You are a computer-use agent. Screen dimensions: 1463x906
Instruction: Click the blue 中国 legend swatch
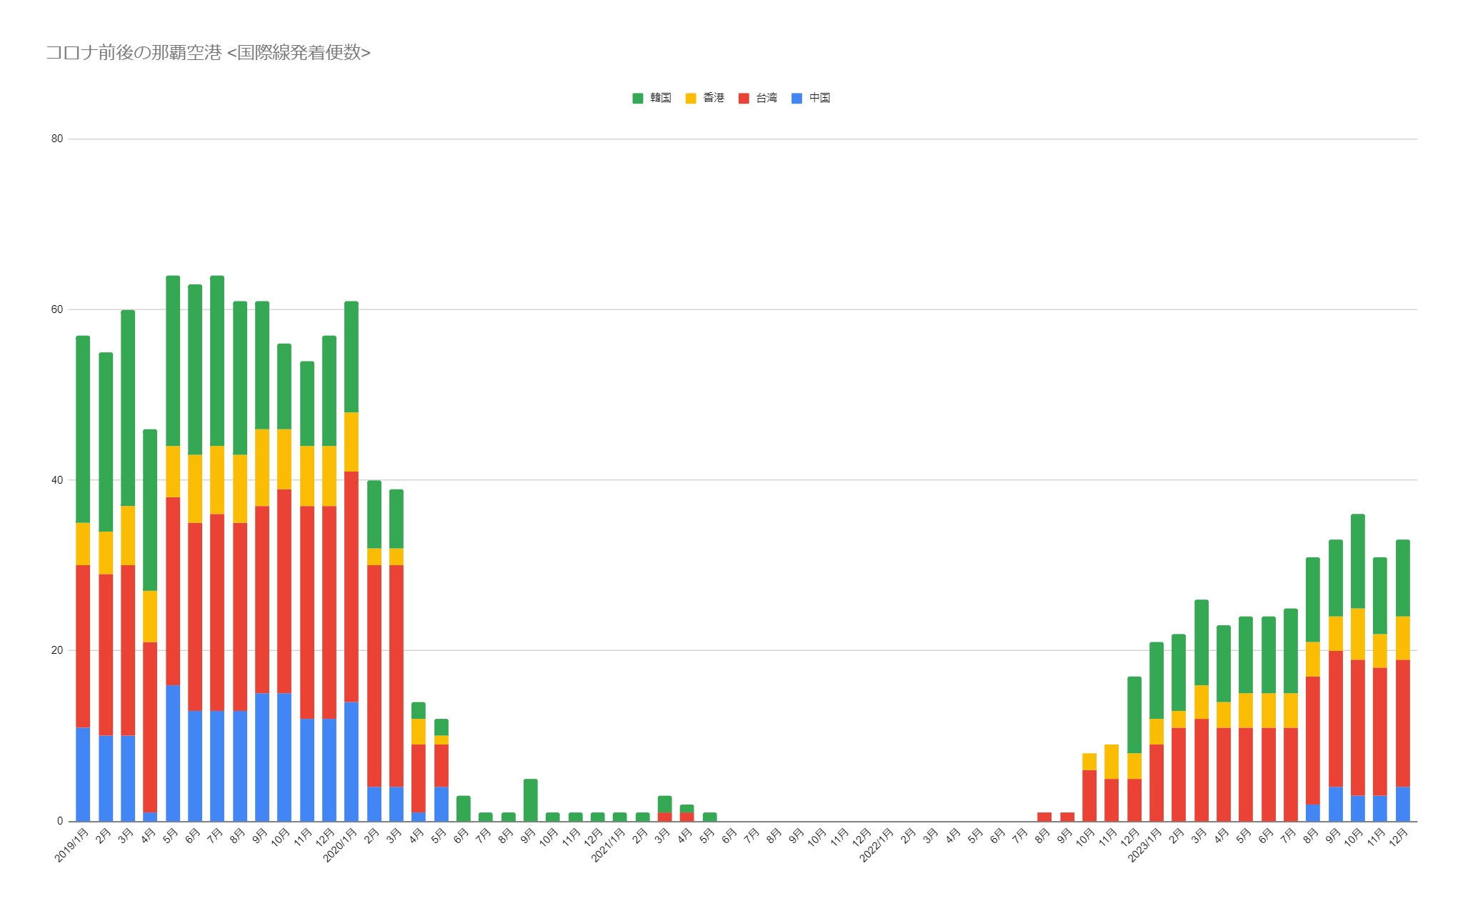[797, 99]
